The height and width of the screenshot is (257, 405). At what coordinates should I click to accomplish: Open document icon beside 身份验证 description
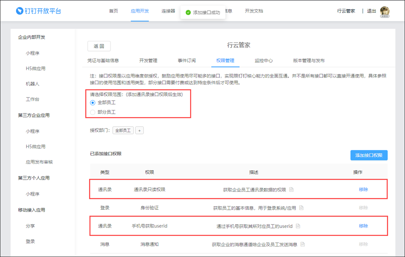tap(301, 208)
